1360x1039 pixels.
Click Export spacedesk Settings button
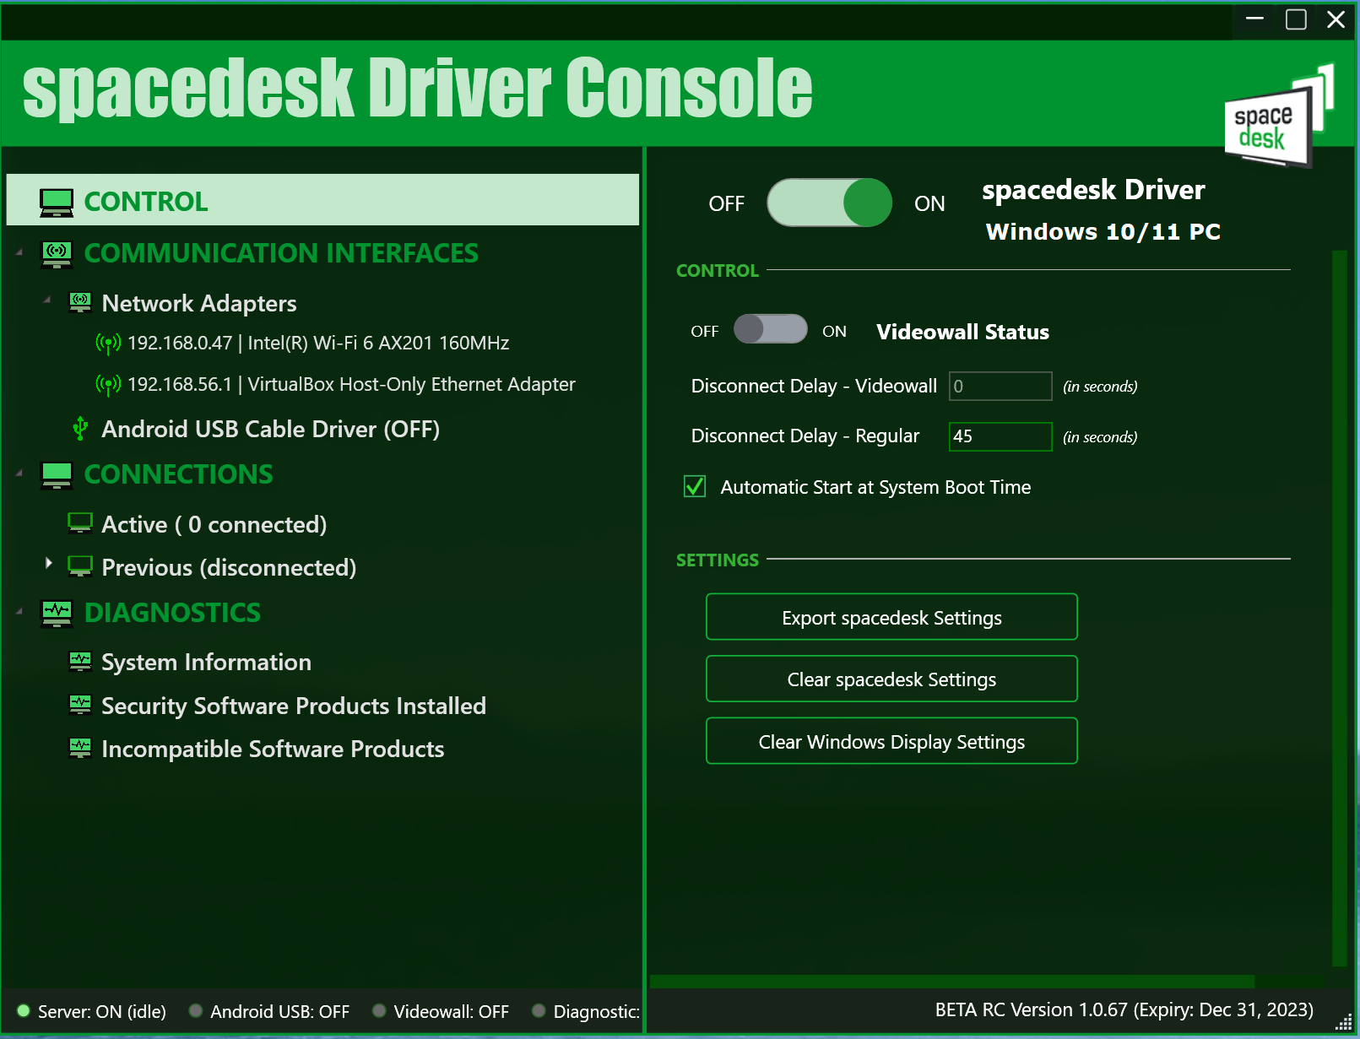coord(891,617)
